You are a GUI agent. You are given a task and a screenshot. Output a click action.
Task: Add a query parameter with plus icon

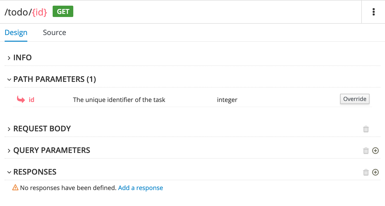pyautogui.click(x=375, y=151)
